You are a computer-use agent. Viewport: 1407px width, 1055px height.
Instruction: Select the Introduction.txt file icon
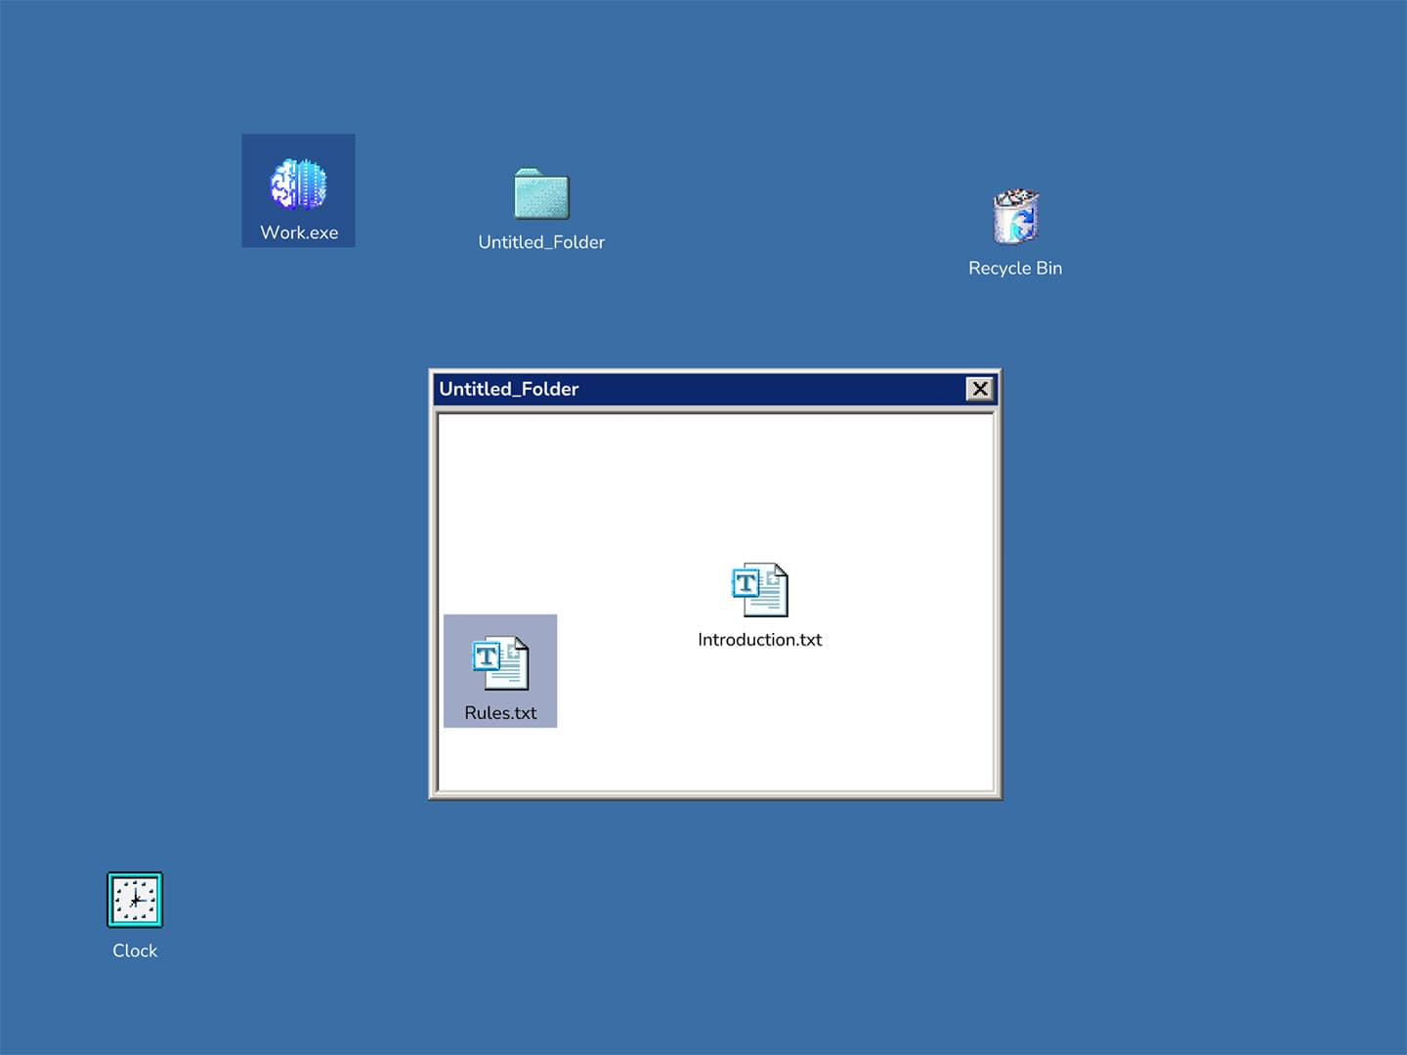pyautogui.click(x=760, y=590)
